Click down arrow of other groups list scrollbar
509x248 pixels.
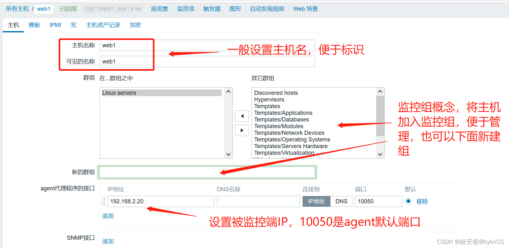point(380,154)
